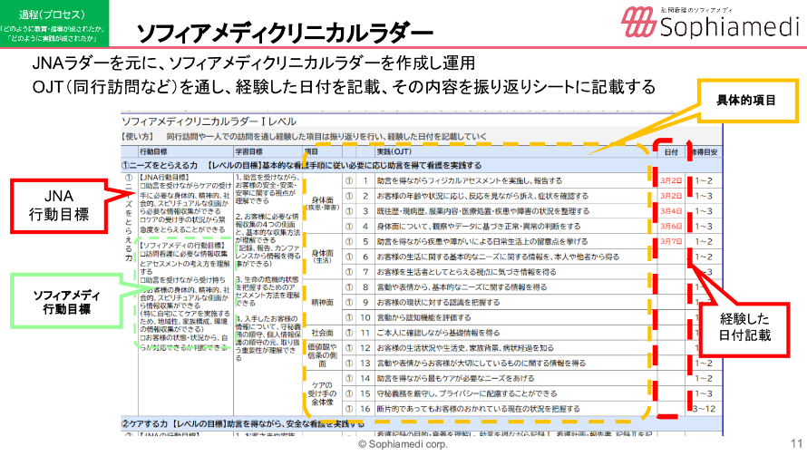Click the slide page number 11
The width and height of the screenshot is (807, 456).
796,443
